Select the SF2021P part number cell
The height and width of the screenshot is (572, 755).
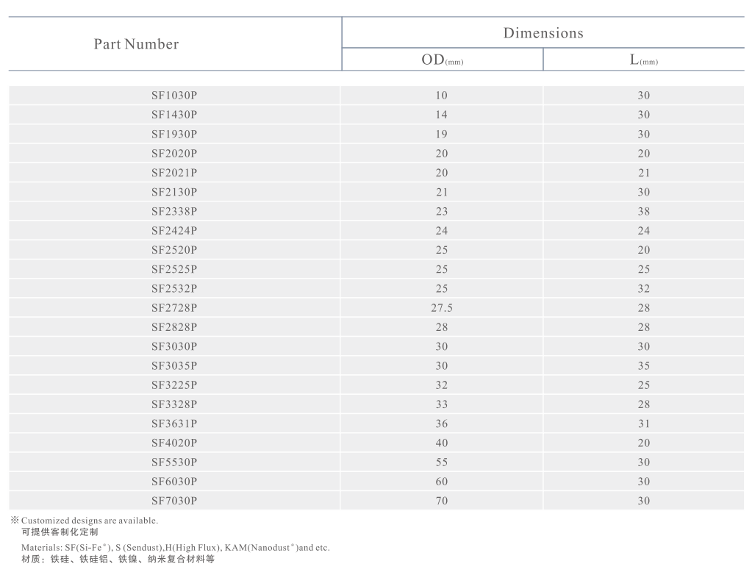(174, 173)
